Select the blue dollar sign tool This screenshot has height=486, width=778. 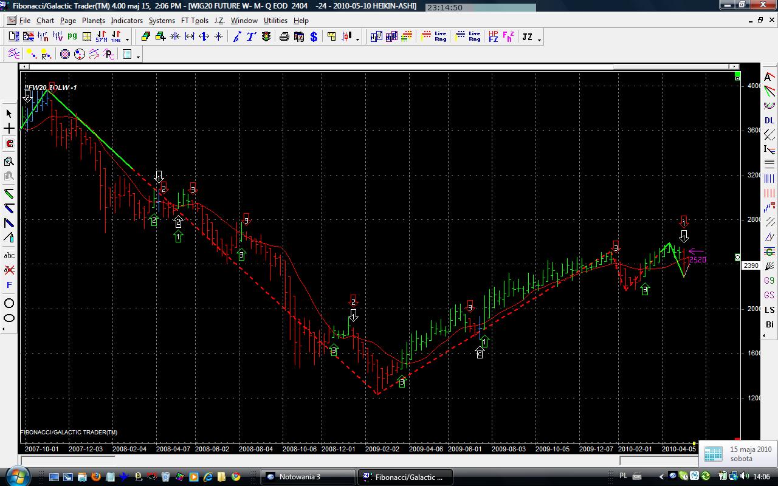click(x=314, y=37)
